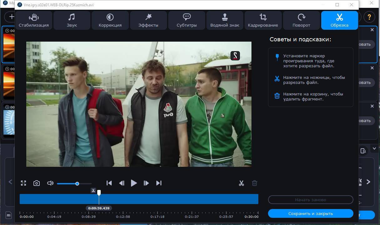The width and height of the screenshot is (380, 225).
Task: Go to the Эффекты tab
Action: pyautogui.click(x=148, y=20)
